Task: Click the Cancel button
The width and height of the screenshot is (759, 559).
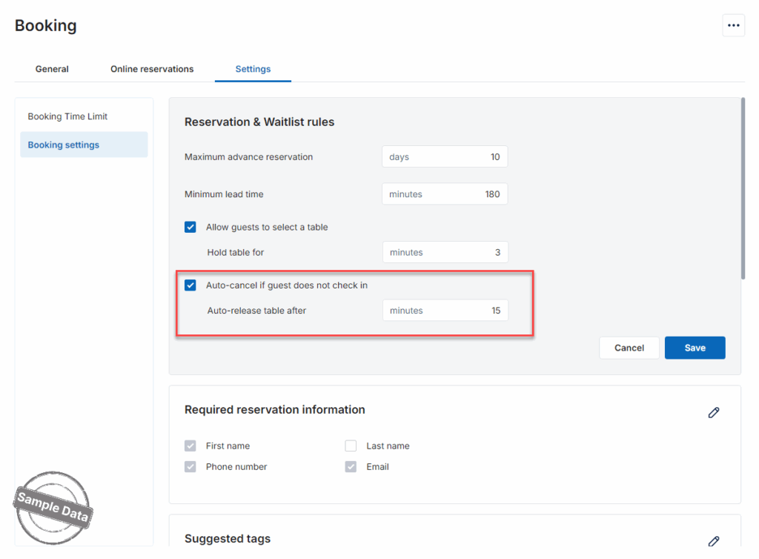Action: click(629, 348)
